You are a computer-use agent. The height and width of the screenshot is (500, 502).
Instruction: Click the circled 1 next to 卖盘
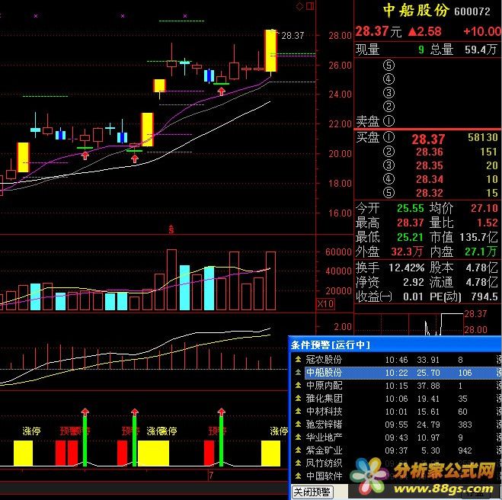[x=388, y=121]
